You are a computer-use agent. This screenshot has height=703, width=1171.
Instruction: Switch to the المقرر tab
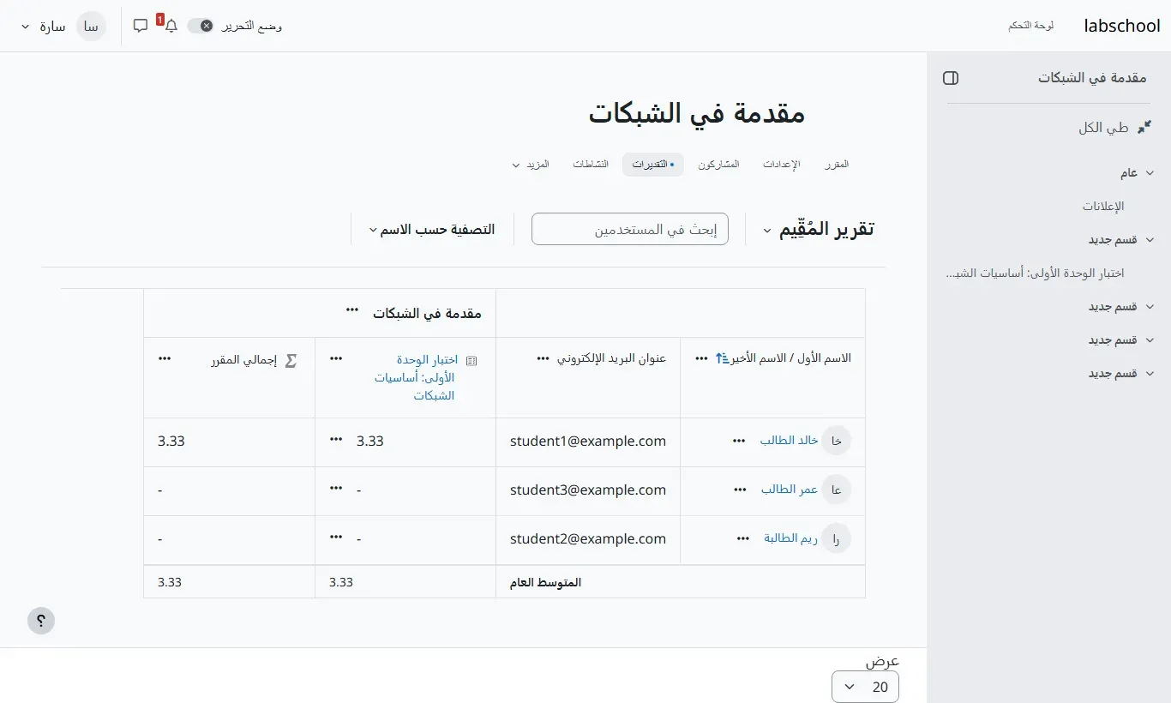tap(836, 164)
